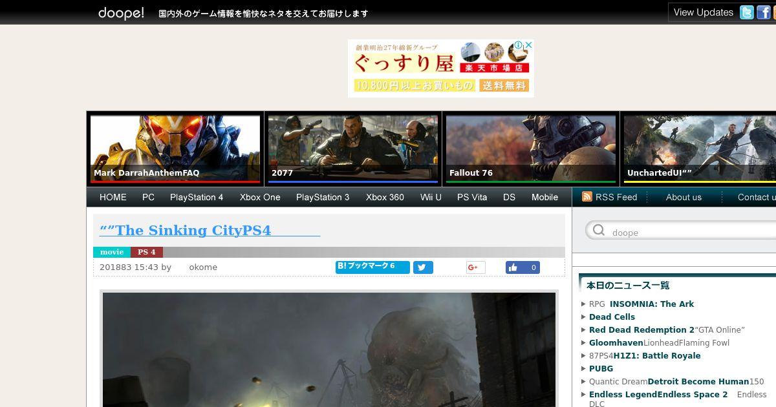
Task: Add a Hatena bookmark via B! button
Action: tap(372, 267)
